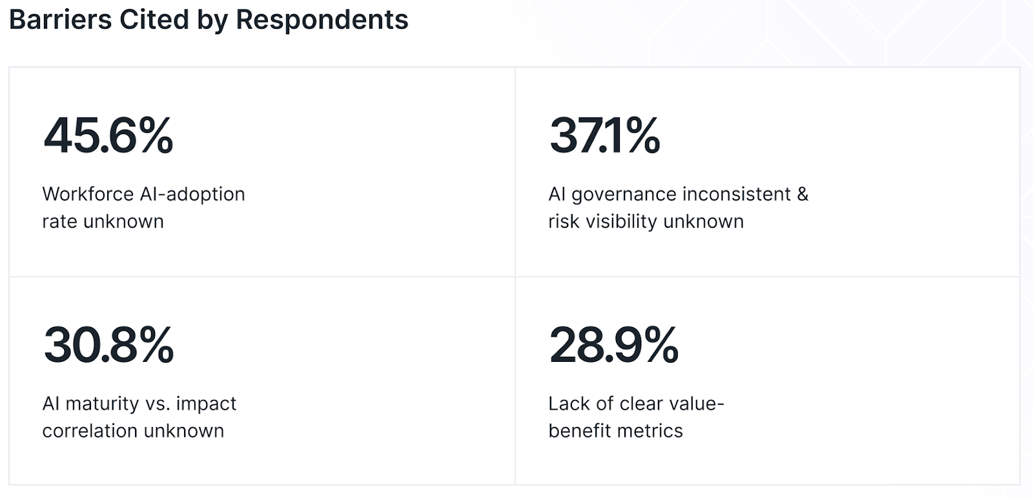
Task: Click the "AI governance inconsistent &" text line
Action: (678, 194)
